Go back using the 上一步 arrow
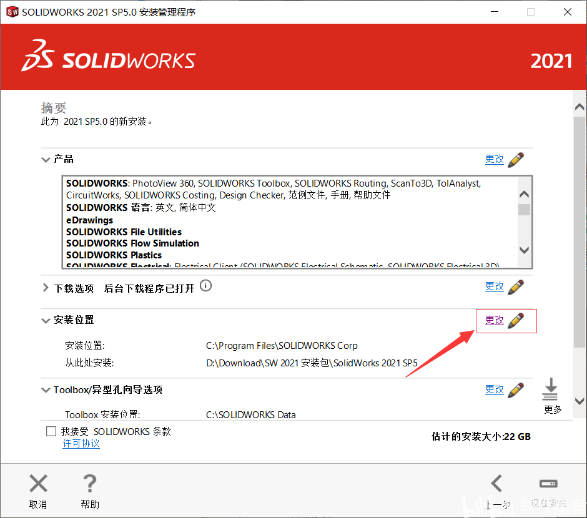The width and height of the screenshot is (587, 518). coord(497,484)
